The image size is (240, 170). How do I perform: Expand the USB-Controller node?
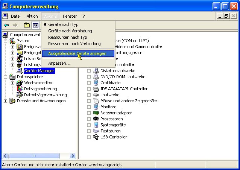click(89, 137)
